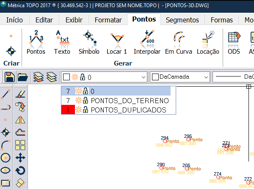Open the DaCamada color dropdown
Screen dimensions: 254x189
click(206, 77)
